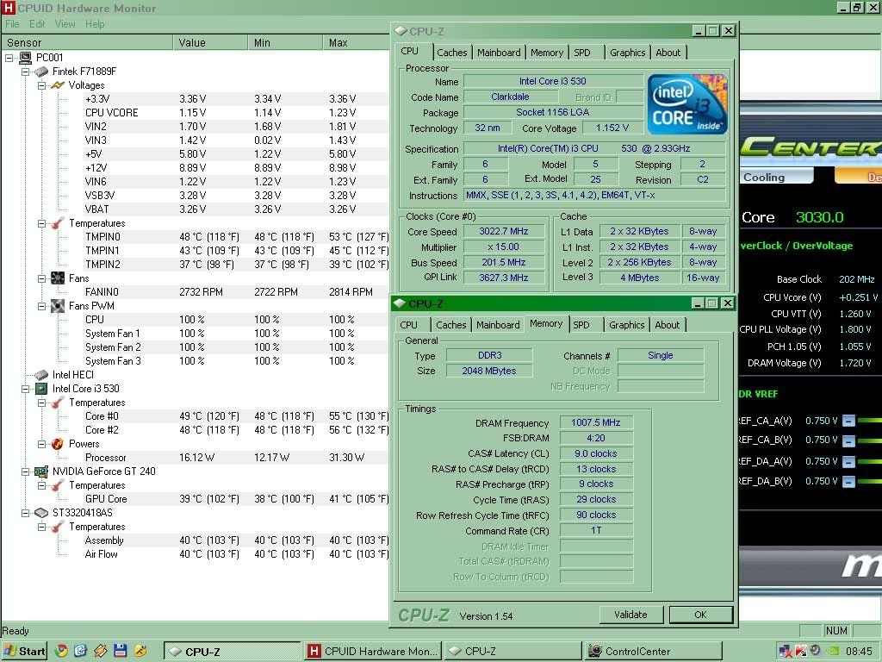Click the red H icon in Hardware Monitor's title bar

[9, 8]
